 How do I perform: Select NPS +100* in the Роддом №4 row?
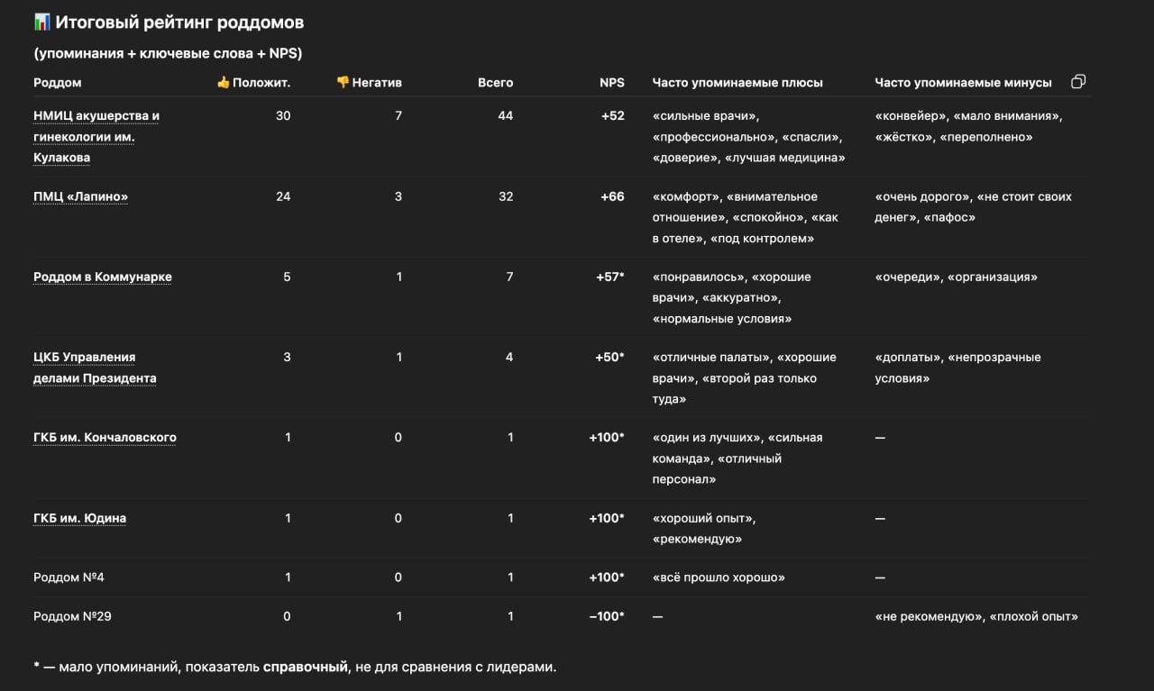coord(607,577)
